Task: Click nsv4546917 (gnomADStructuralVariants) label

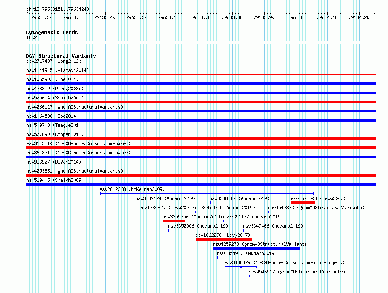Action: tap(297, 272)
